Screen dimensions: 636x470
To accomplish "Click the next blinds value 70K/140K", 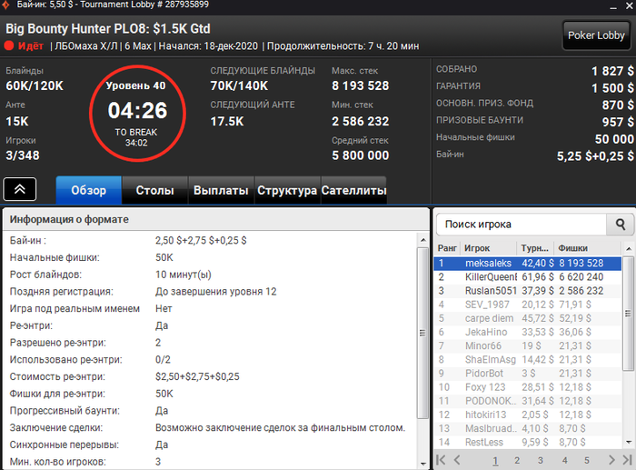I will click(x=239, y=86).
